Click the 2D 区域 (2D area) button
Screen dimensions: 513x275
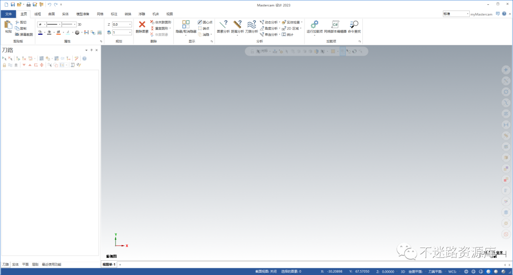coord(291,28)
